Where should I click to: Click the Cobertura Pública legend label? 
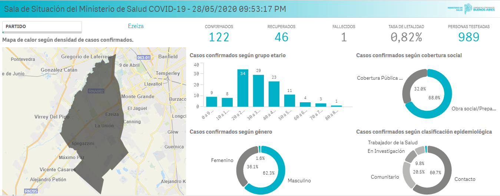click(380, 78)
